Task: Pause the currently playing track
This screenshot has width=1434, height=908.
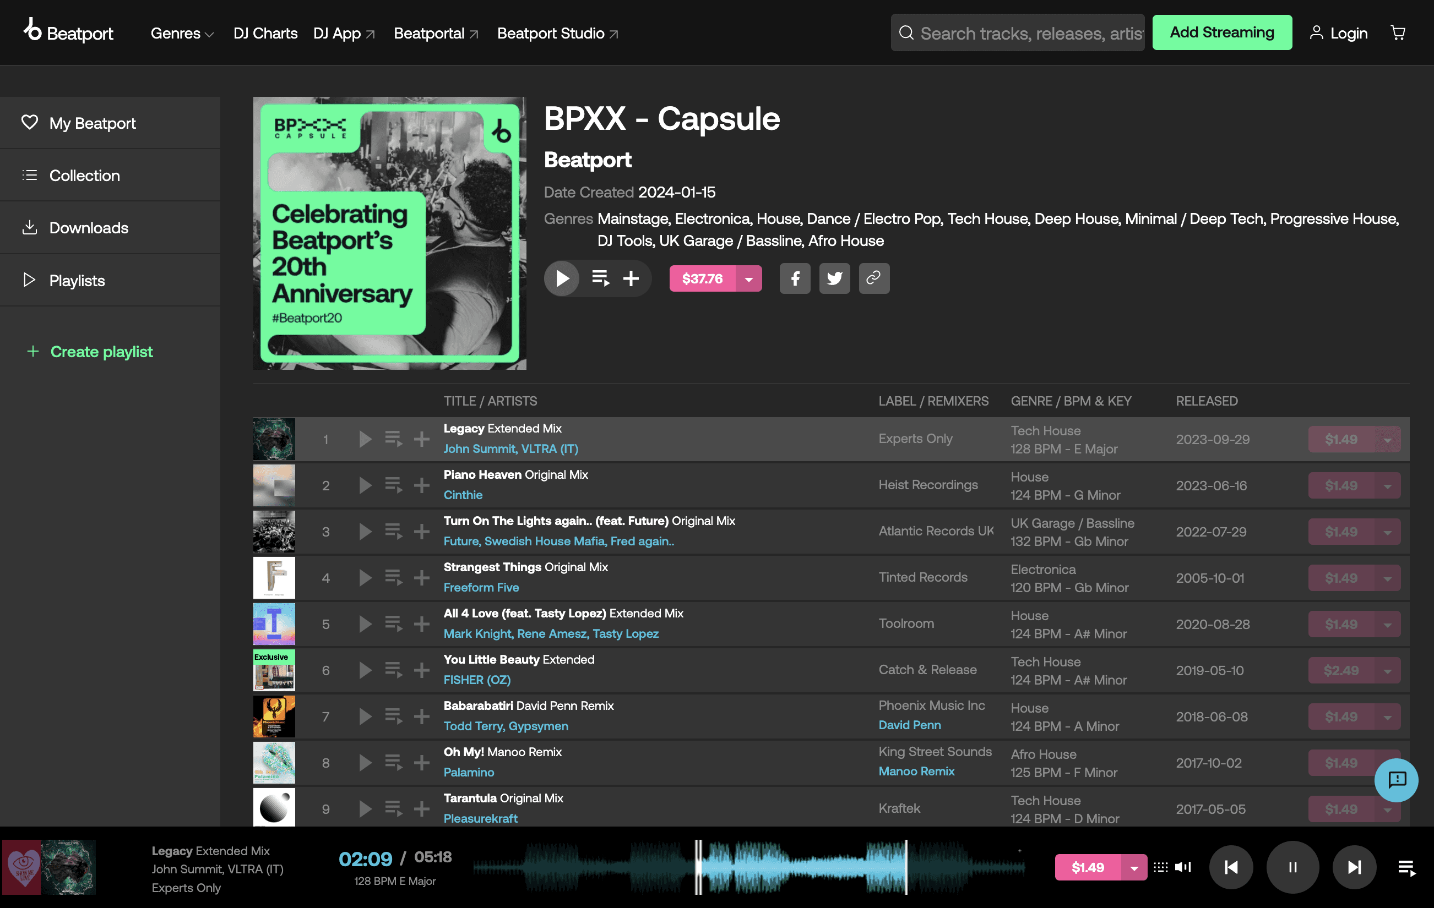Action: pos(1292,867)
